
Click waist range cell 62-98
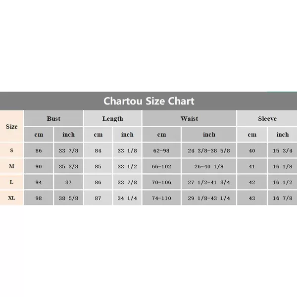tap(161, 150)
